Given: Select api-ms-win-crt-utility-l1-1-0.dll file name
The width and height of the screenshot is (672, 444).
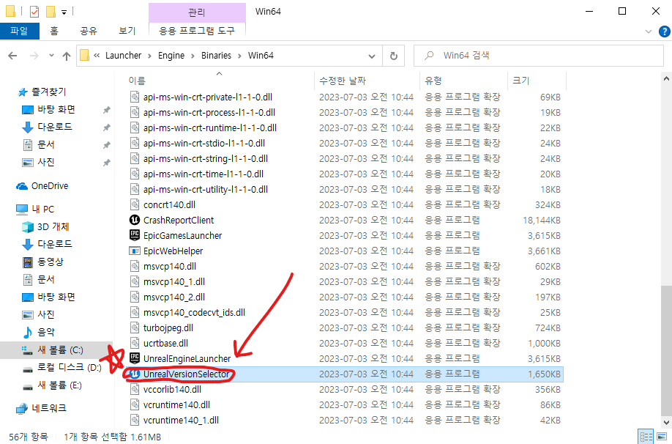Looking at the screenshot, I should [x=206, y=189].
